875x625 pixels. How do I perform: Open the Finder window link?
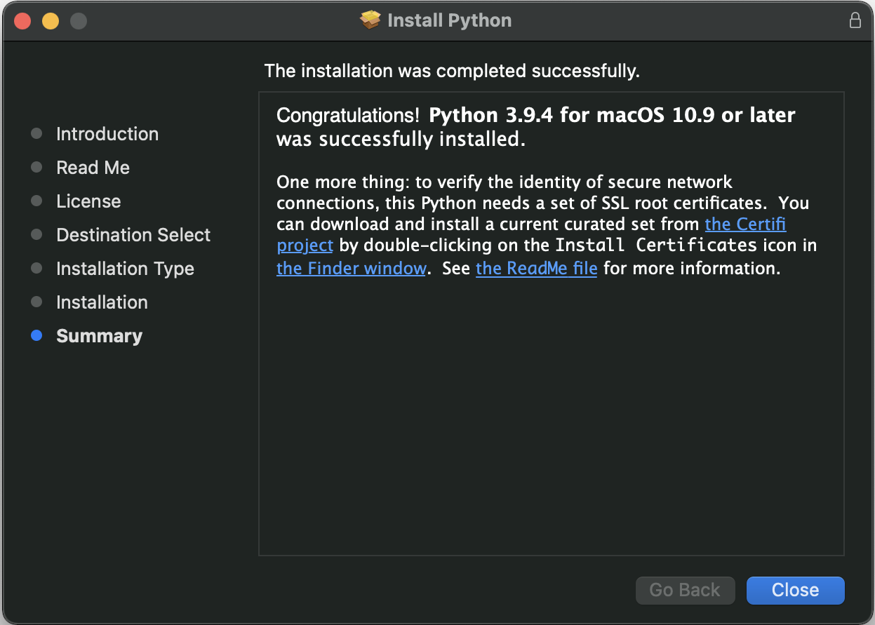click(351, 268)
